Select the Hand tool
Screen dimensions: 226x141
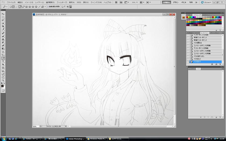click(3, 77)
